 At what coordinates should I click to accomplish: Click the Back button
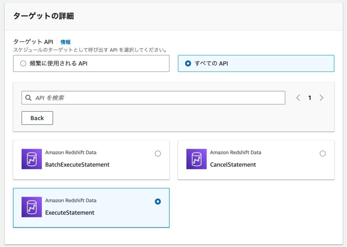point(37,118)
